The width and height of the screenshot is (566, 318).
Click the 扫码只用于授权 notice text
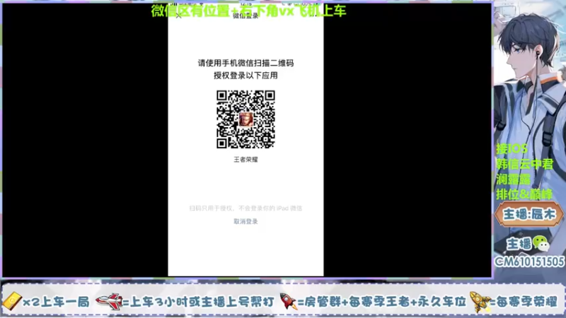246,208
